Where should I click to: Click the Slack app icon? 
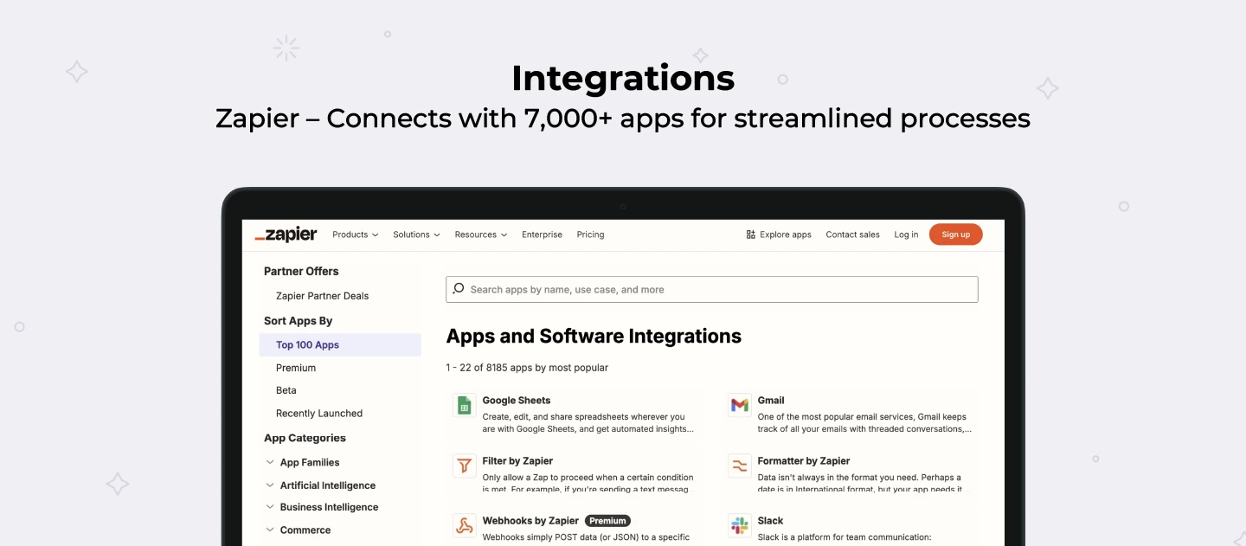pos(739,525)
